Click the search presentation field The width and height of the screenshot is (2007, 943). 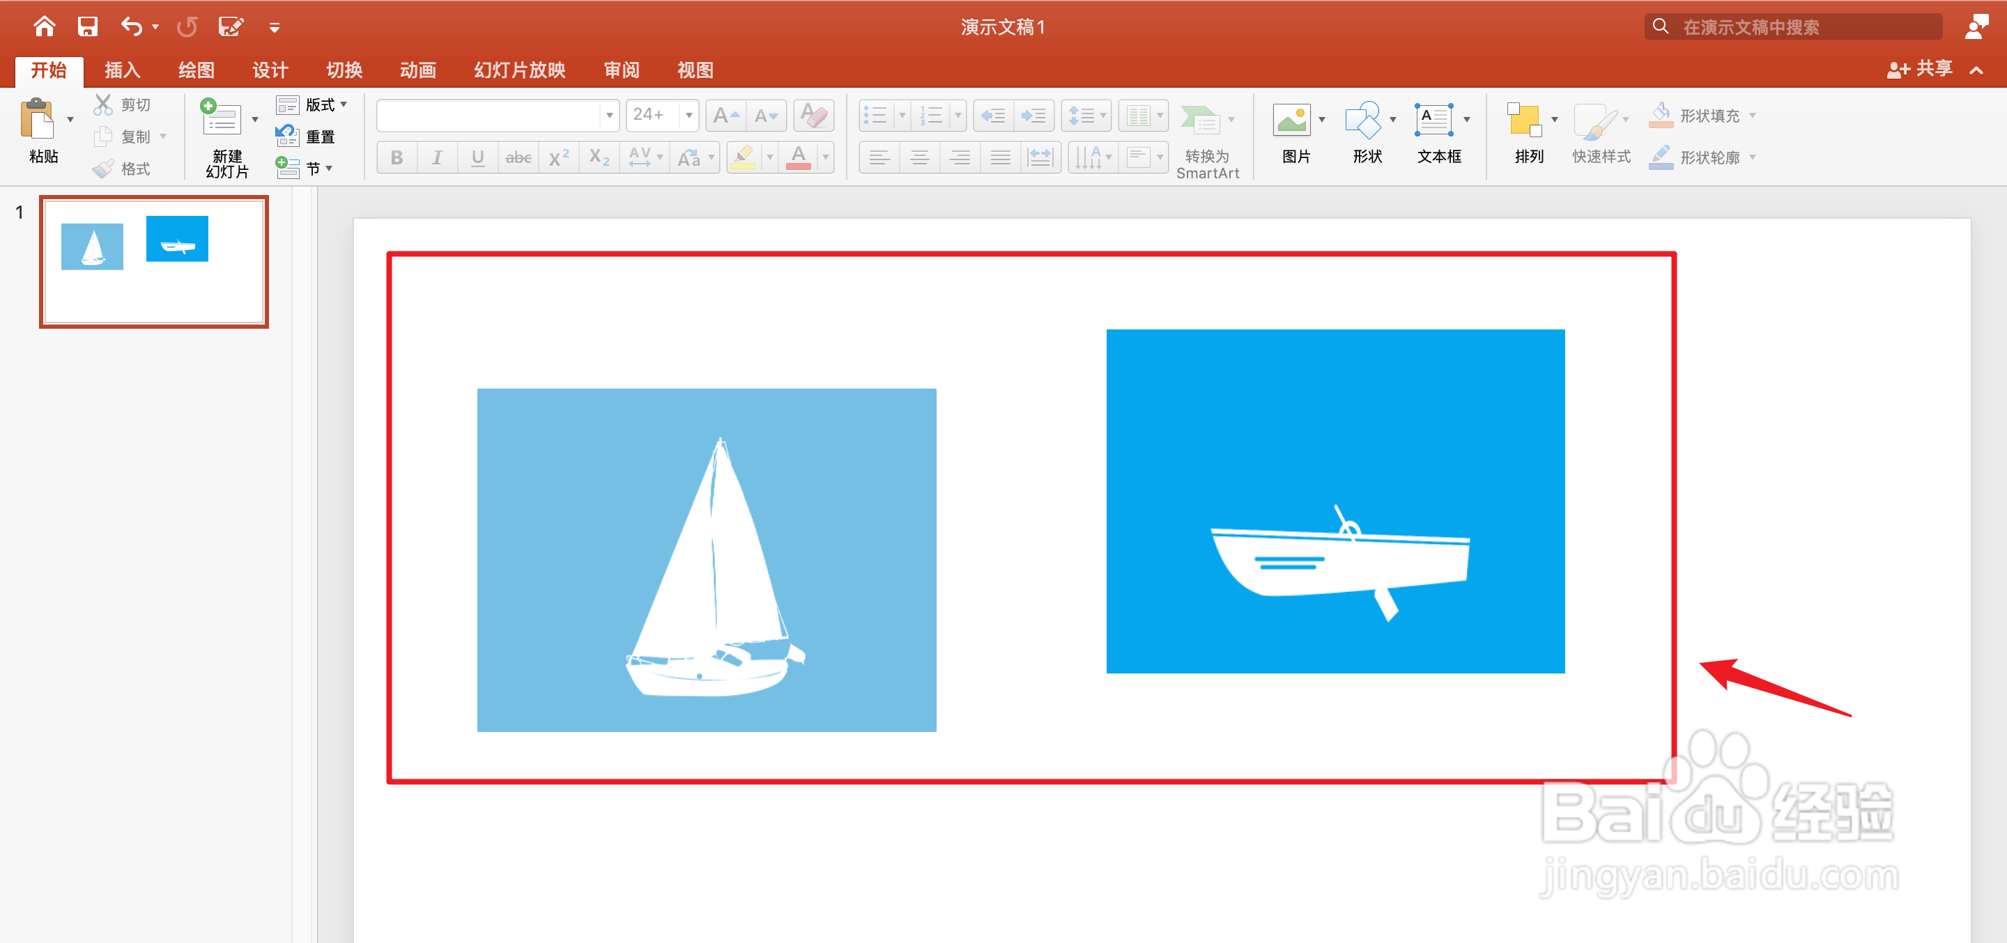pos(1794,26)
